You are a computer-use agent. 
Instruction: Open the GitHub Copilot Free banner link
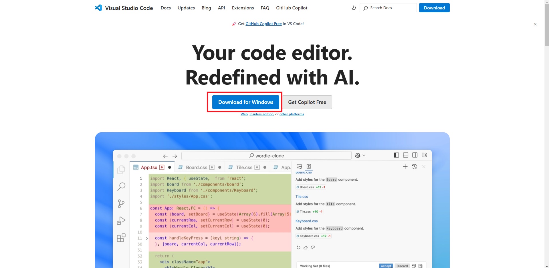pyautogui.click(x=263, y=24)
